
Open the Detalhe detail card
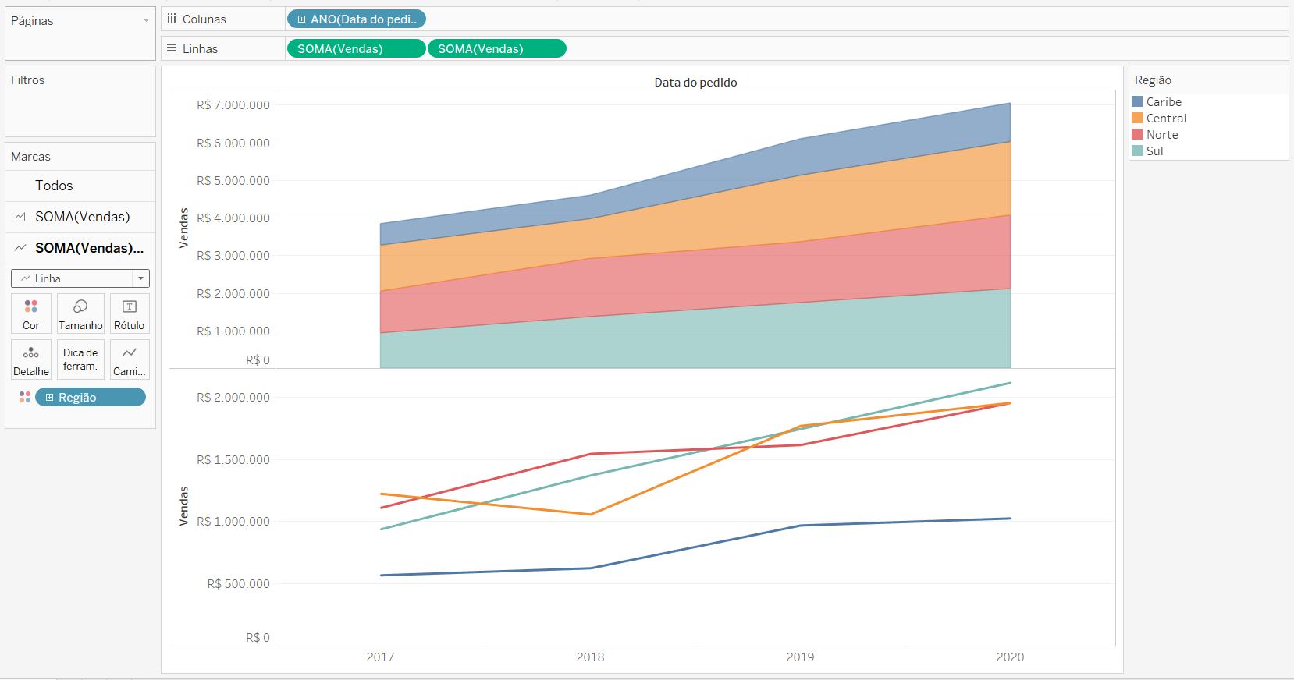(x=31, y=359)
